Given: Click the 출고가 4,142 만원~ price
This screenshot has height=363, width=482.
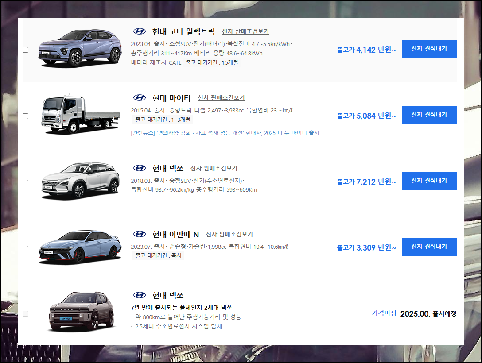Looking at the screenshot, I should pyautogui.click(x=366, y=50).
